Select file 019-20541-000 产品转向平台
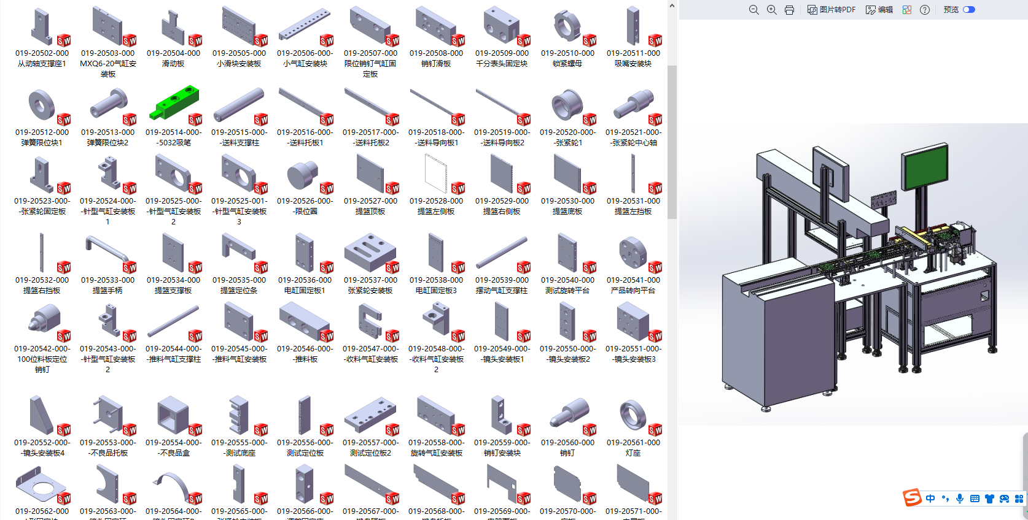Image resolution: width=1028 pixels, height=520 pixels. point(633,264)
